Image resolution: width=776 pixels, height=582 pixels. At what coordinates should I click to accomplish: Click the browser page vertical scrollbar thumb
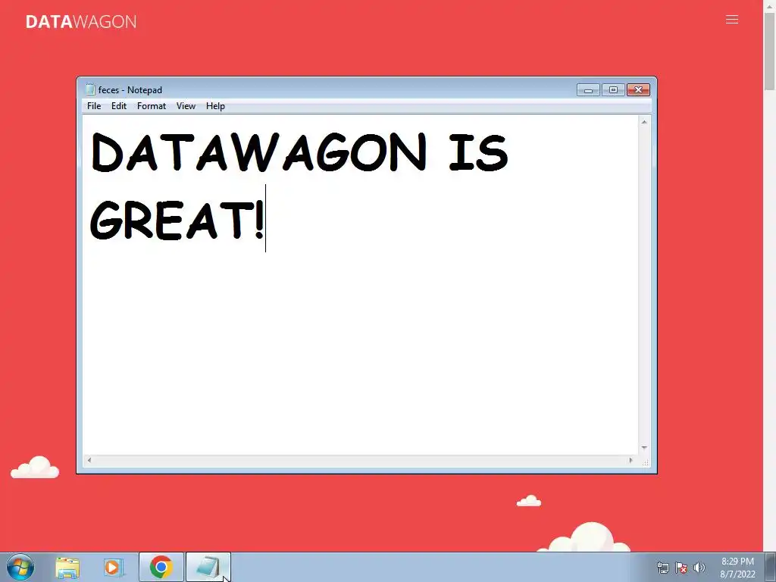coord(770,52)
